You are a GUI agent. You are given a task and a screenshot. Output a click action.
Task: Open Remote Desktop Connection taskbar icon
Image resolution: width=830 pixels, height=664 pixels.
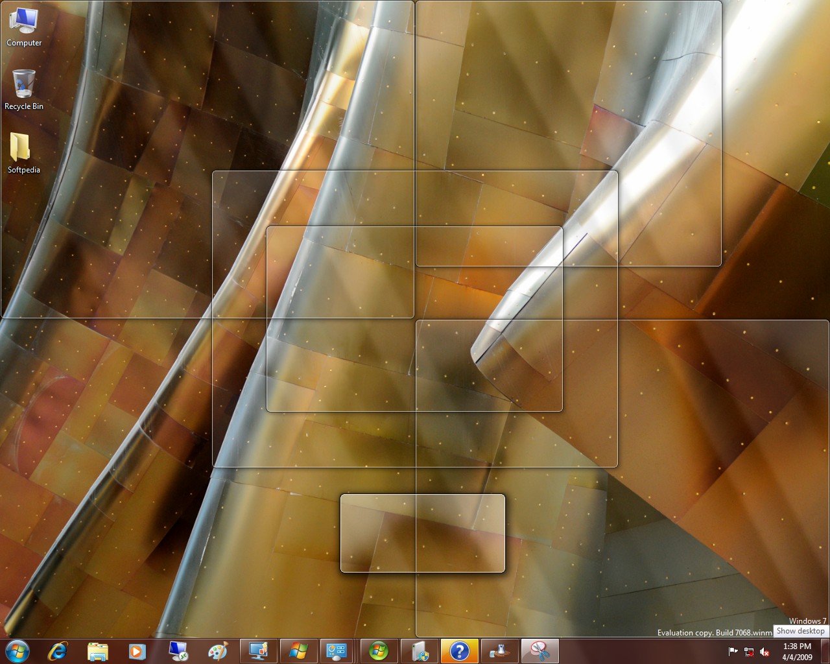coord(178,651)
